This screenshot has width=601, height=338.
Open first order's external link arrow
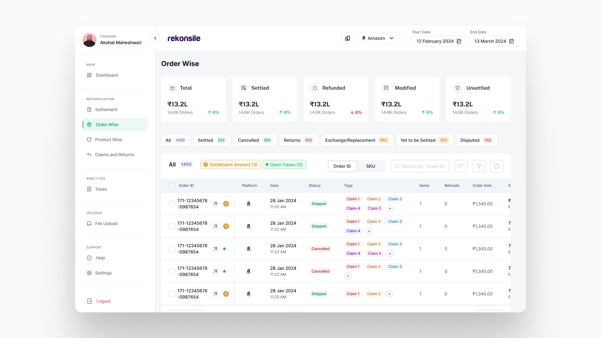pyautogui.click(x=215, y=204)
